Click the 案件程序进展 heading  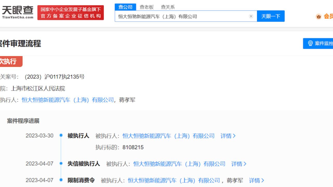[x=23, y=121]
